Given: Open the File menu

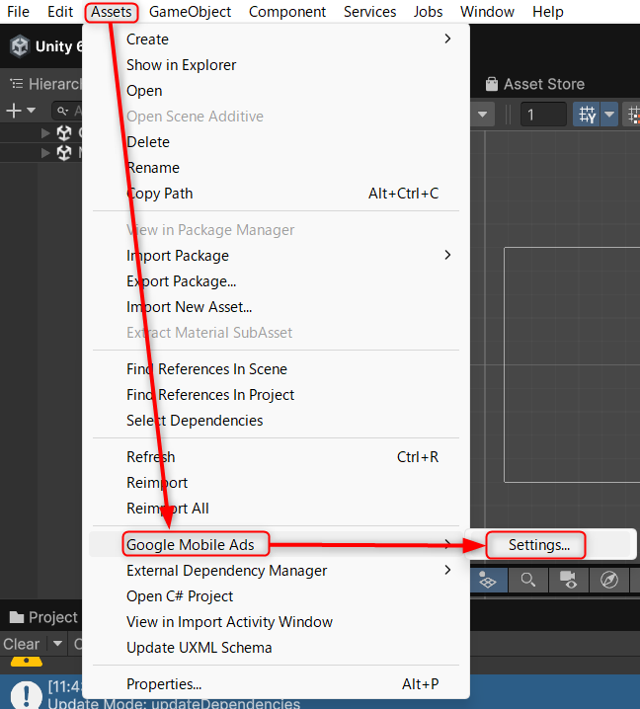Looking at the screenshot, I should (x=18, y=12).
